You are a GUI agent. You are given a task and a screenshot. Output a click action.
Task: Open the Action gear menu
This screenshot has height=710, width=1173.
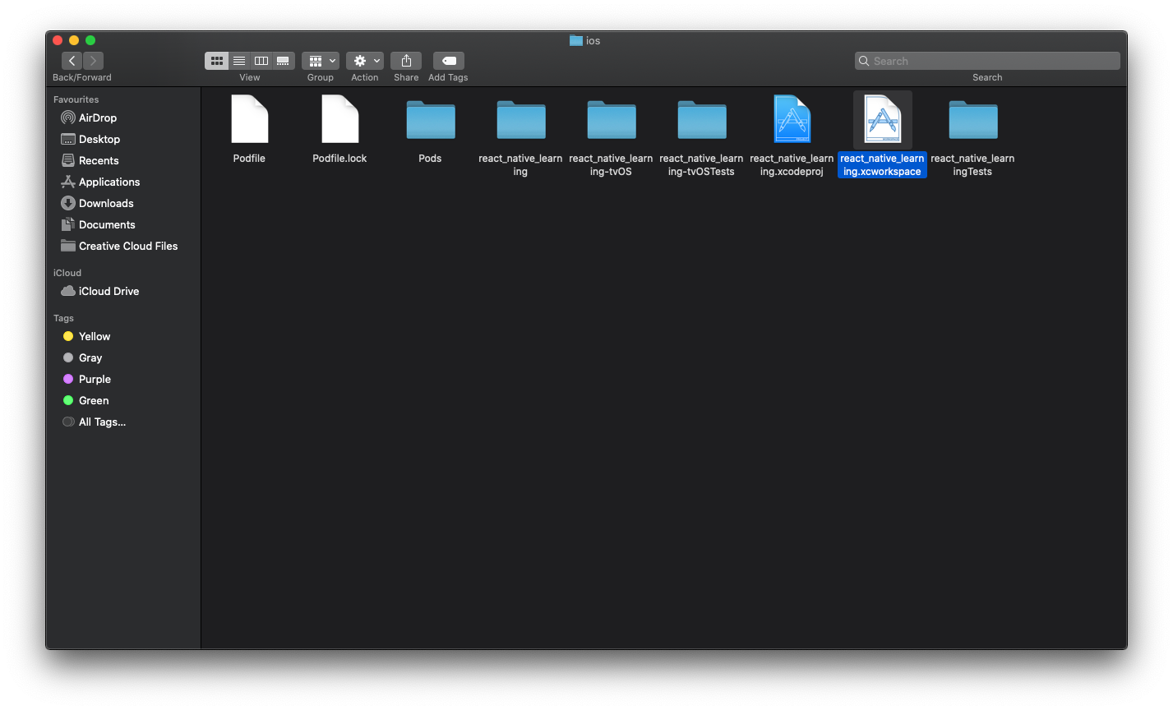[x=365, y=61]
